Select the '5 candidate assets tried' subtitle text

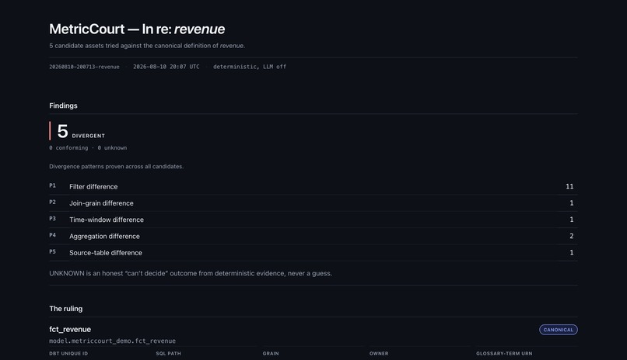147,46
